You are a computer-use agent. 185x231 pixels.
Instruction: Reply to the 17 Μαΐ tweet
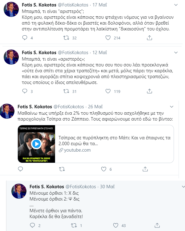[25, 38]
